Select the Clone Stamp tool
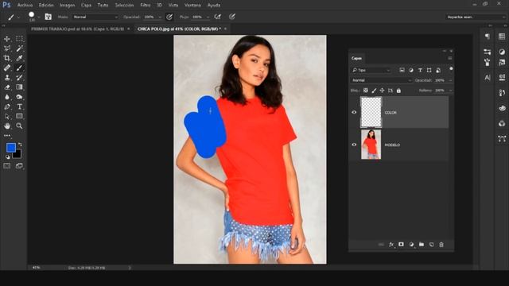 7,78
